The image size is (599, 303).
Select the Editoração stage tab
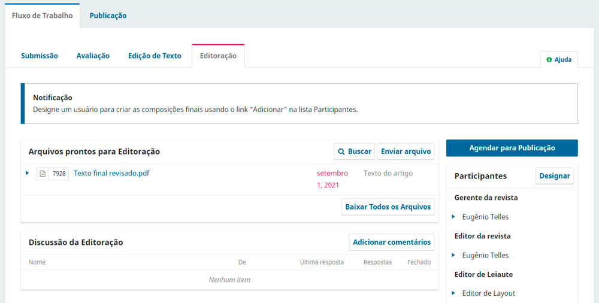[x=218, y=56]
